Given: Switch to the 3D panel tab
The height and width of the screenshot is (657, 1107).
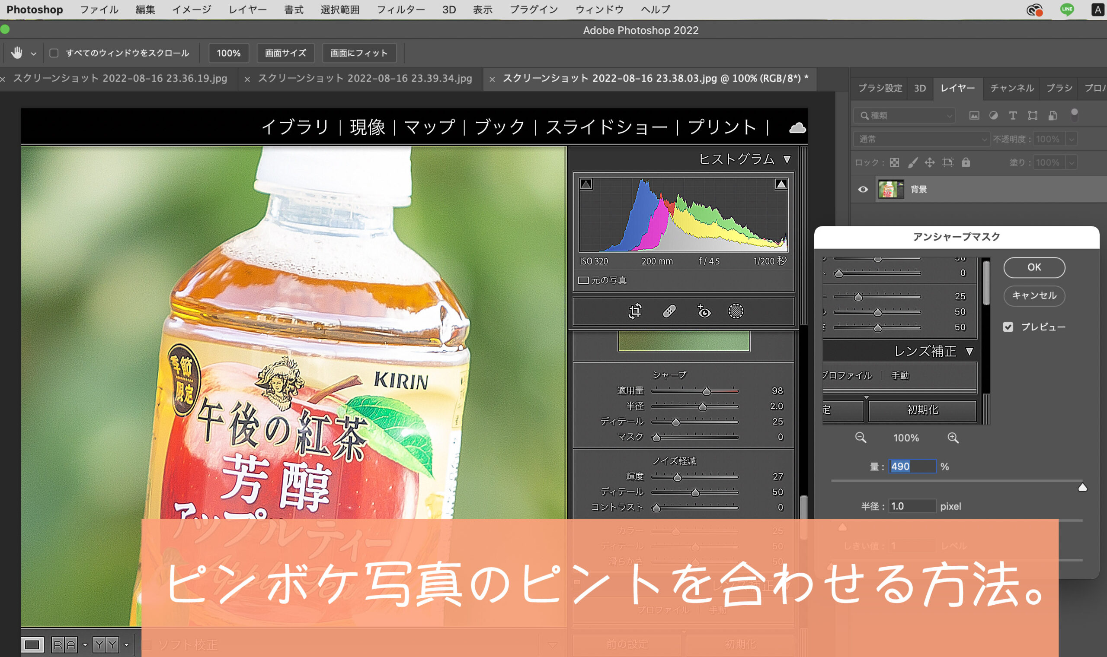Looking at the screenshot, I should coord(920,88).
